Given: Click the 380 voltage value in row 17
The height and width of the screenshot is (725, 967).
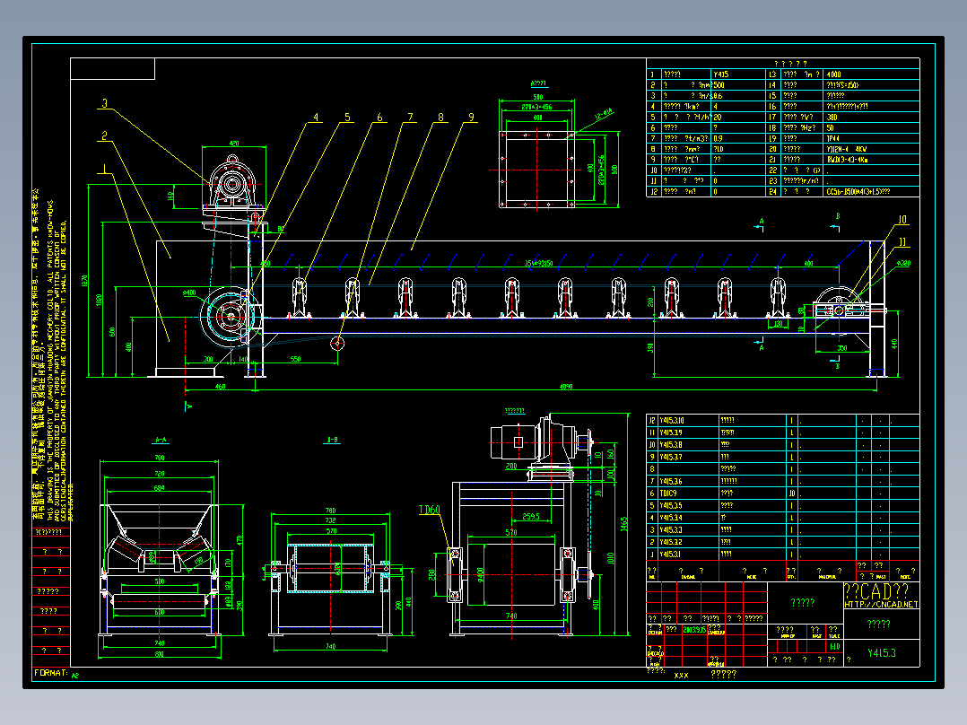Looking at the screenshot, I should point(832,118).
